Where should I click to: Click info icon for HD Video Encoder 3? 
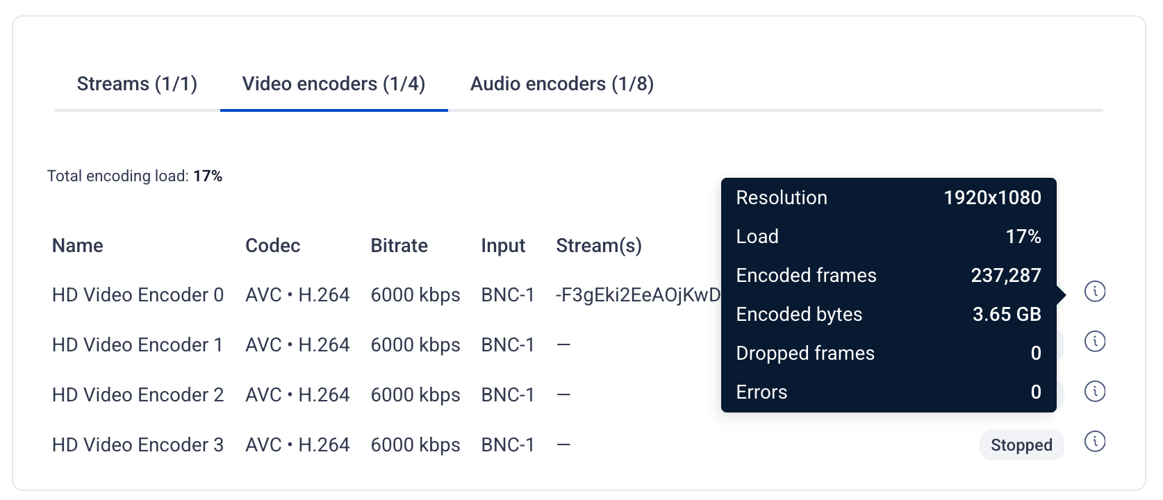click(1095, 442)
